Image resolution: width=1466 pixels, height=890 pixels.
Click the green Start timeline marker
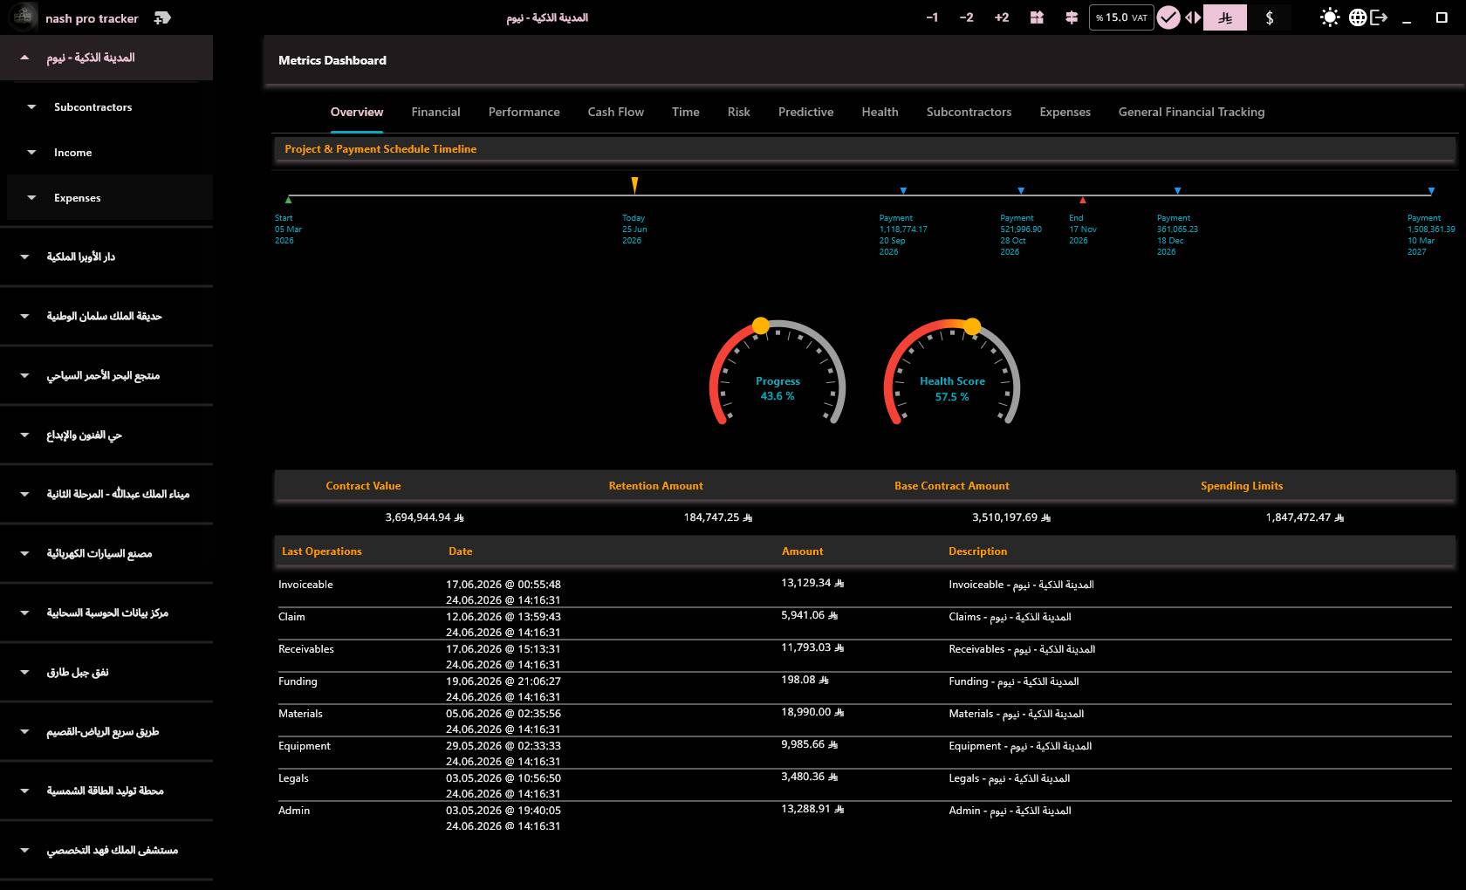point(289,200)
